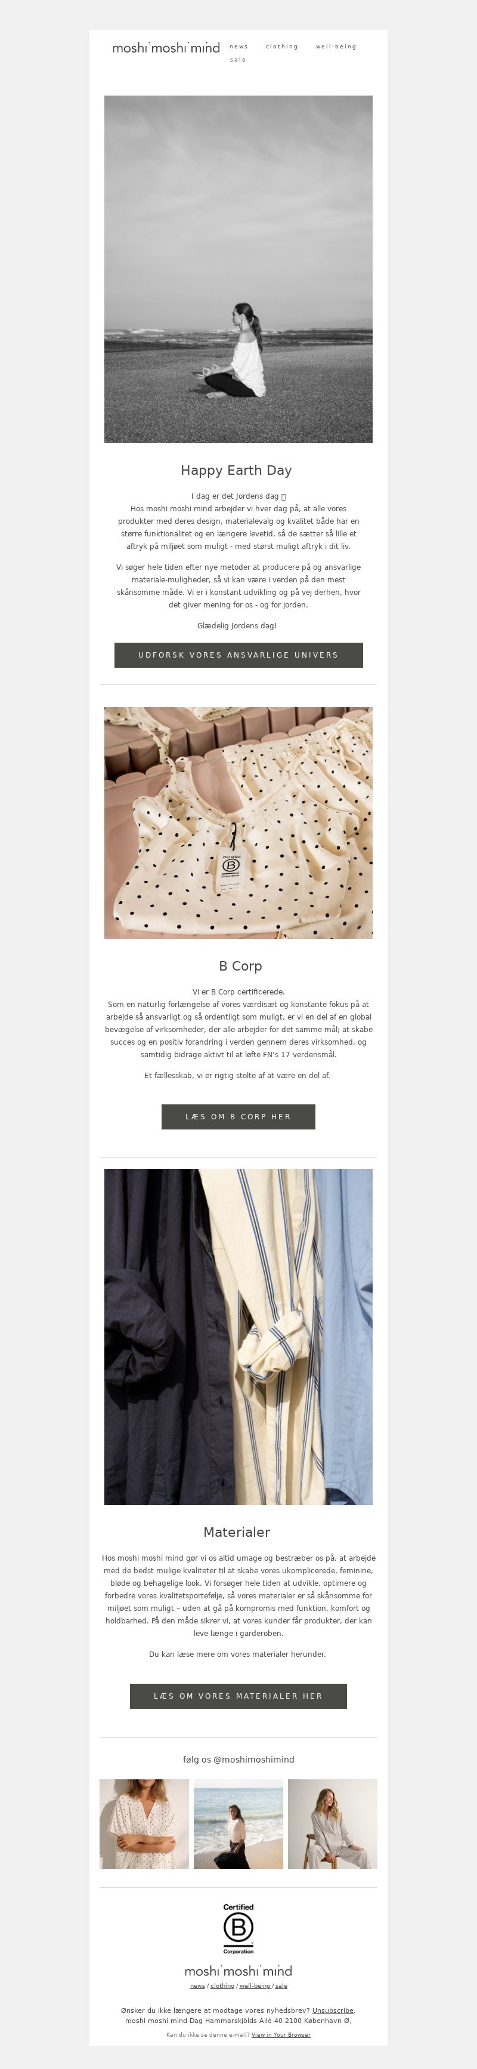Viewport: 477px width, 2069px height.
Task: Click the Unsubscribe link
Action: click(333, 2010)
